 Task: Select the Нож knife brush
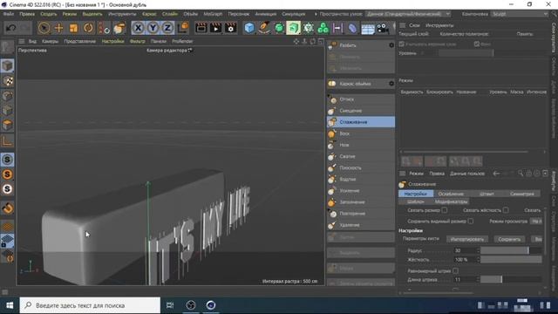pos(360,145)
